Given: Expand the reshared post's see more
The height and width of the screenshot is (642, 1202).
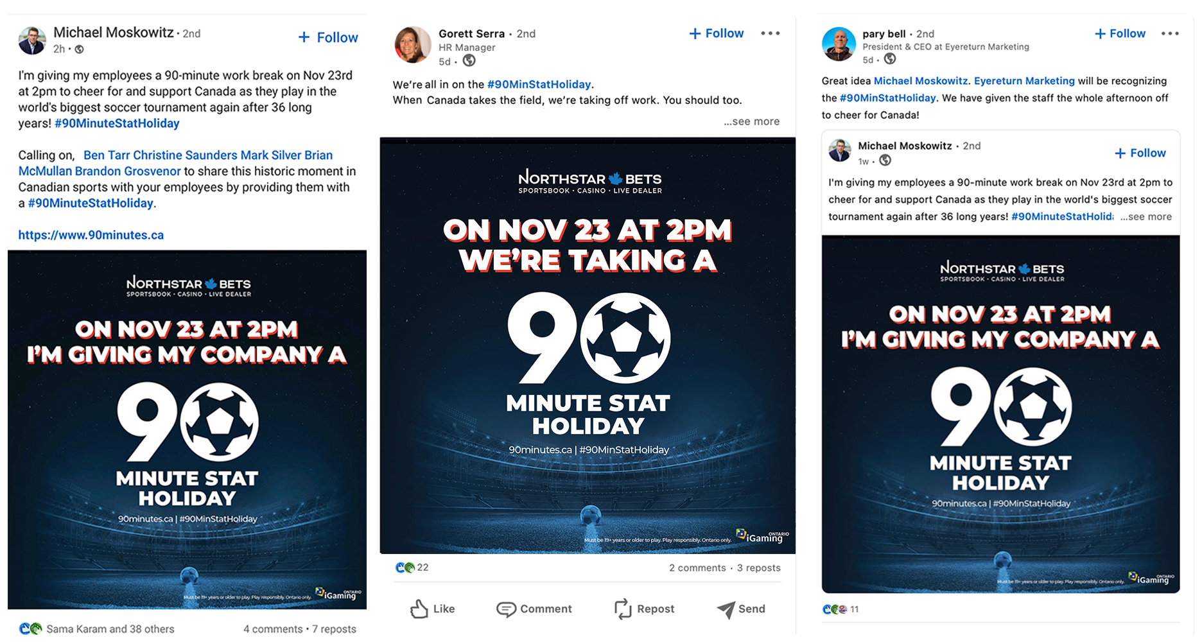Looking at the screenshot, I should (1146, 216).
